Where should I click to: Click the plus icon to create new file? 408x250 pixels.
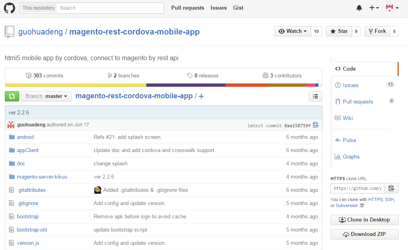[x=201, y=96]
